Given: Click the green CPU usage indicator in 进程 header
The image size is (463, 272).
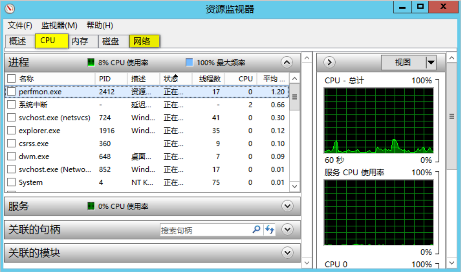Looking at the screenshot, I should click(x=91, y=63).
